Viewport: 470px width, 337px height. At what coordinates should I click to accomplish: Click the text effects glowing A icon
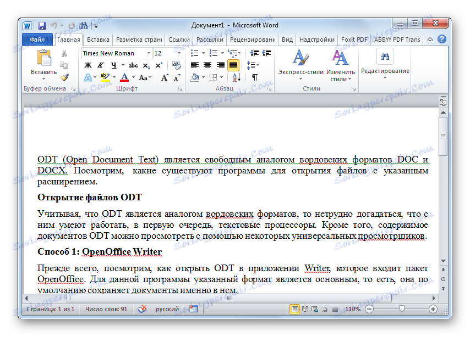pos(88,77)
